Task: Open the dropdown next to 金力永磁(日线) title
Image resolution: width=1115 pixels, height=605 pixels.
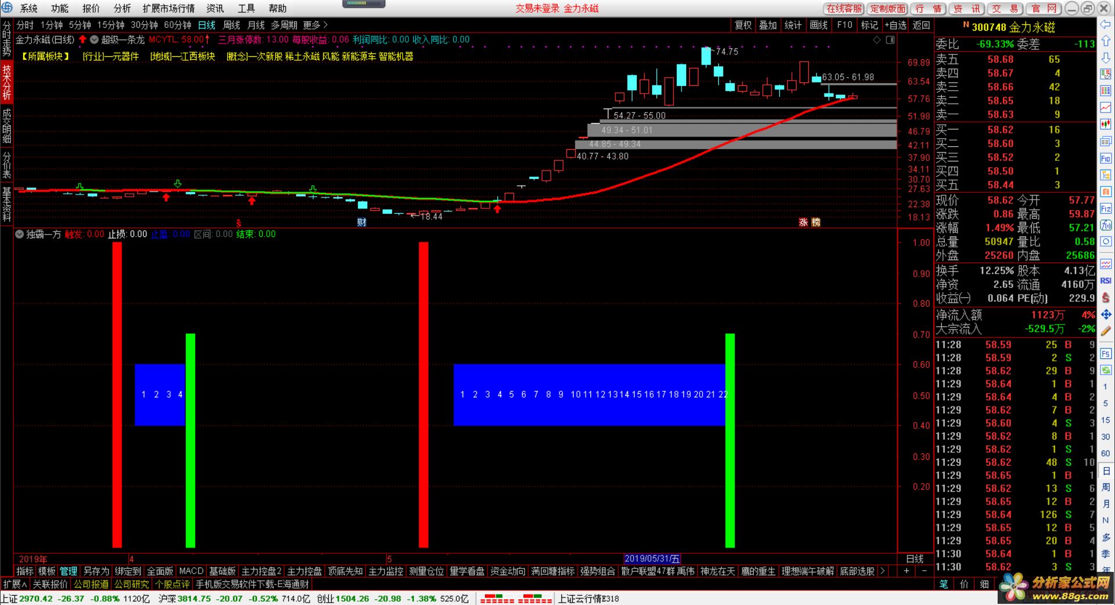Action: tap(94, 40)
